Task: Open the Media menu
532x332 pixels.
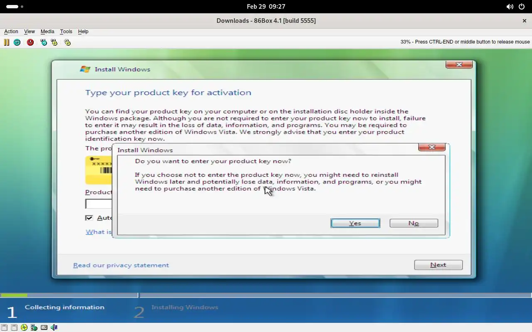Action: [x=47, y=32]
